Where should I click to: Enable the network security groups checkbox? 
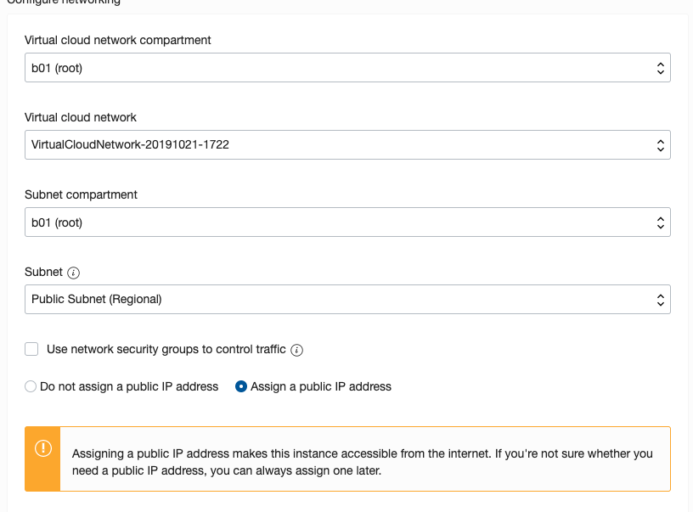(32, 349)
